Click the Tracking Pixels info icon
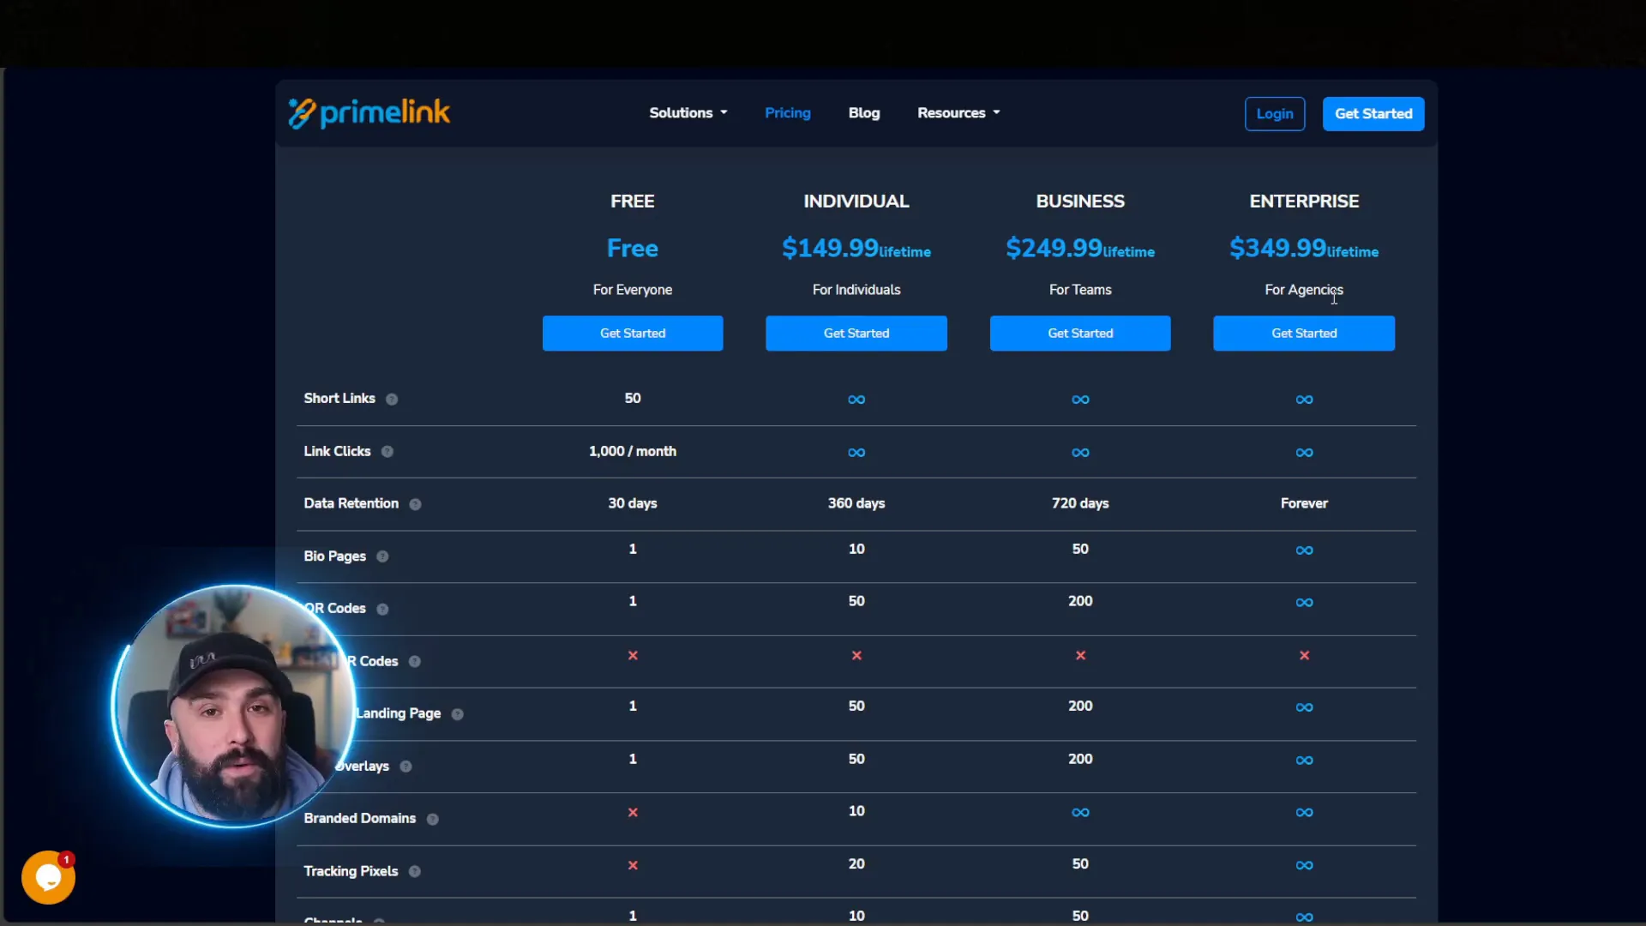 (415, 872)
